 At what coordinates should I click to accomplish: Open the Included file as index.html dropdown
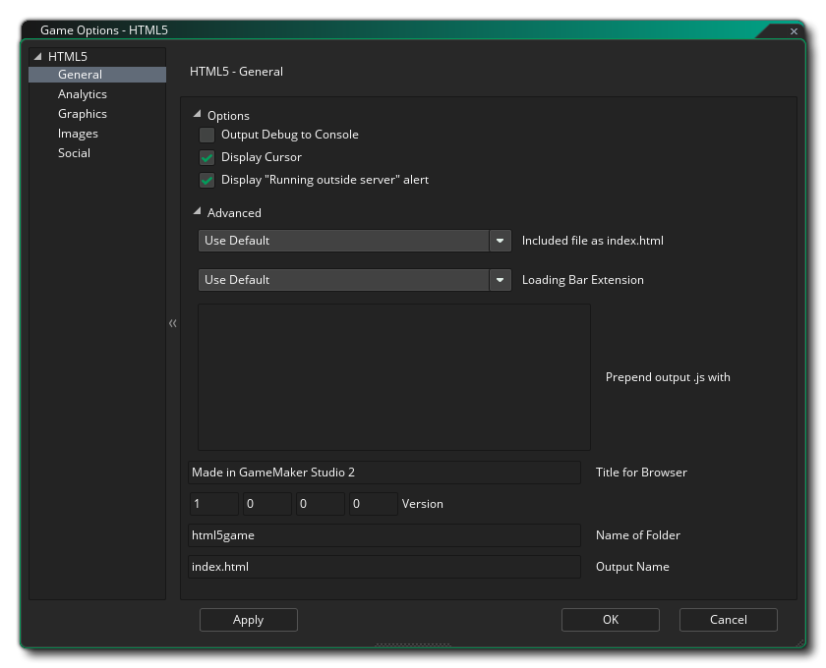tap(501, 240)
